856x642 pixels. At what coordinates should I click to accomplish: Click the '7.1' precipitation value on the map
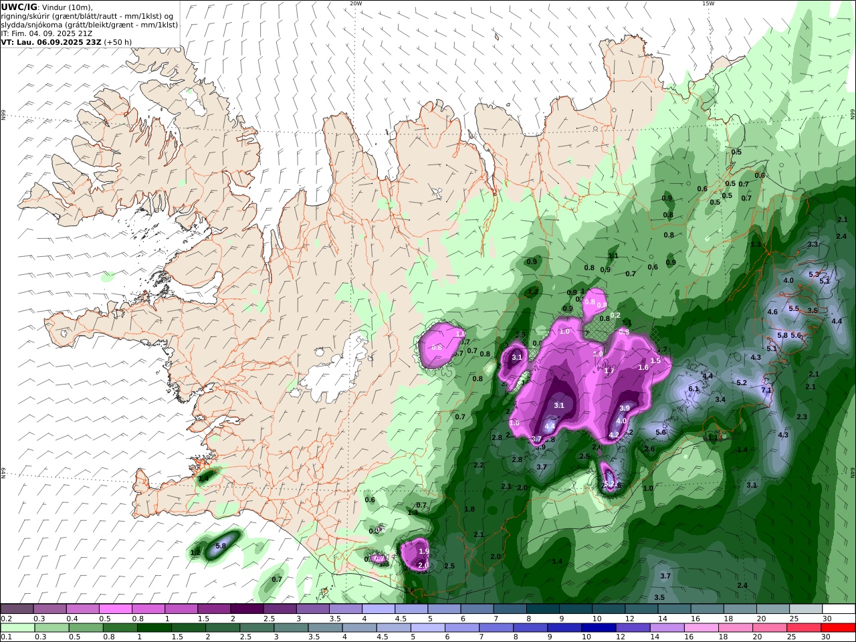[766, 390]
